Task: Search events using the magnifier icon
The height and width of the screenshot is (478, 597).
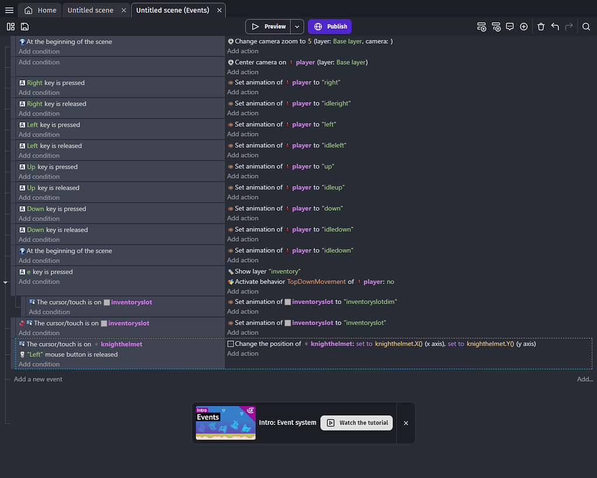Action: click(586, 26)
